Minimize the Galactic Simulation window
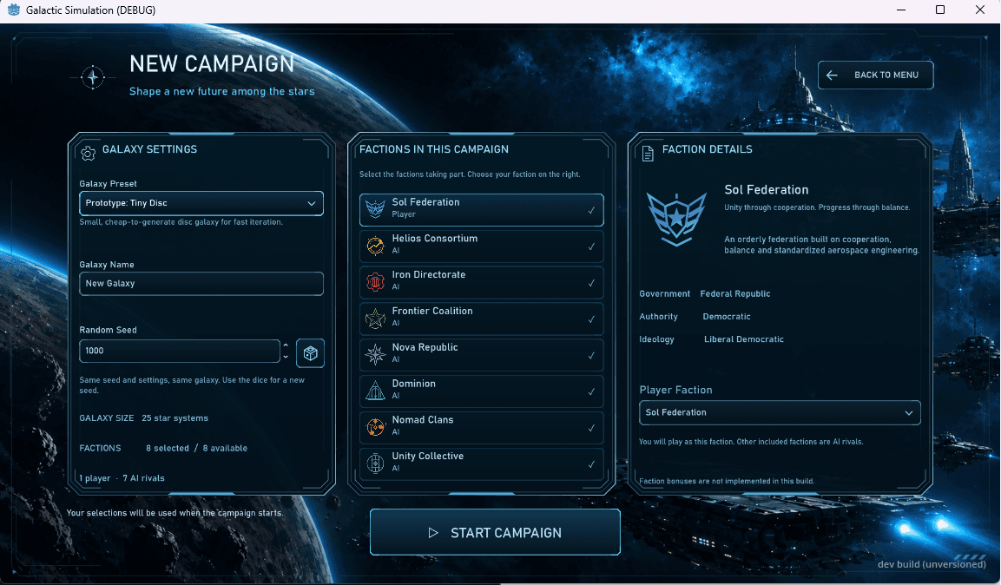The image size is (1001, 585). [x=901, y=10]
